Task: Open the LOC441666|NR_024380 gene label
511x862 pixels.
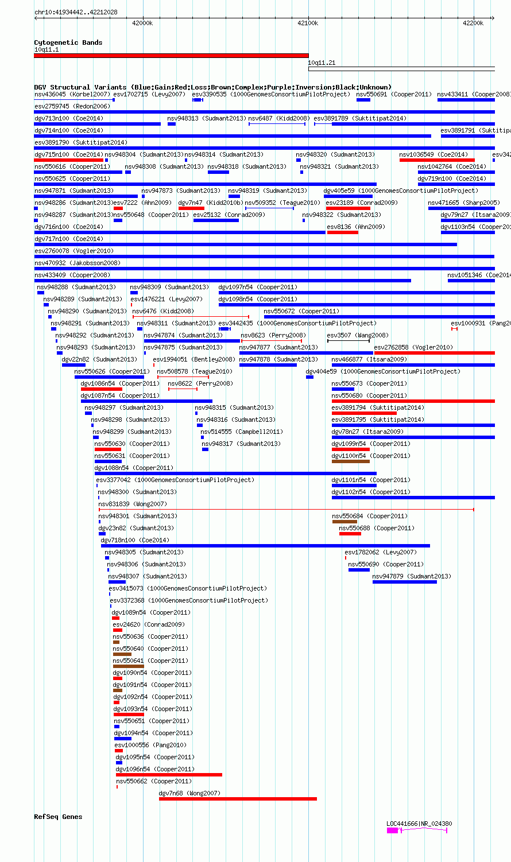Action: coord(419,824)
